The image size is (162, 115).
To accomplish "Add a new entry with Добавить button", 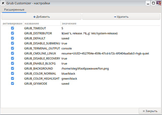I will (x=42, y=17).
